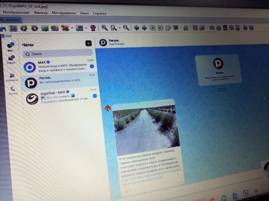The height and width of the screenshot is (201, 269).
Task: Expand dropdown next to the monitor icon
Action: click(x=86, y=28)
